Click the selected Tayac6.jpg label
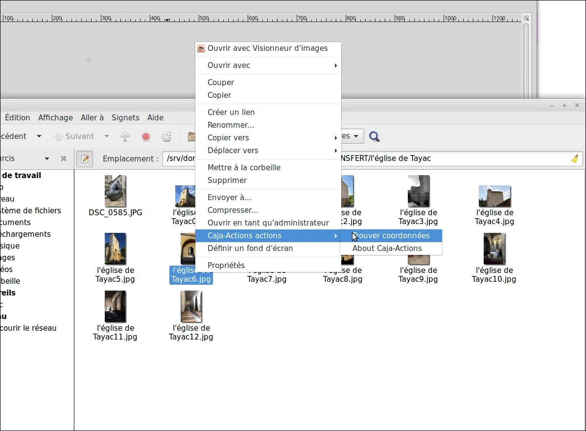The image size is (586, 431). [x=191, y=275]
